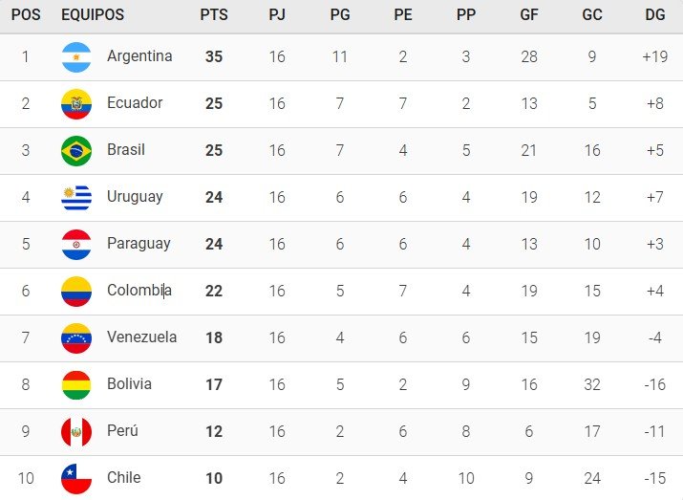This screenshot has width=683, height=500.
Task: Open the Argentina team name link
Action: [x=139, y=56]
